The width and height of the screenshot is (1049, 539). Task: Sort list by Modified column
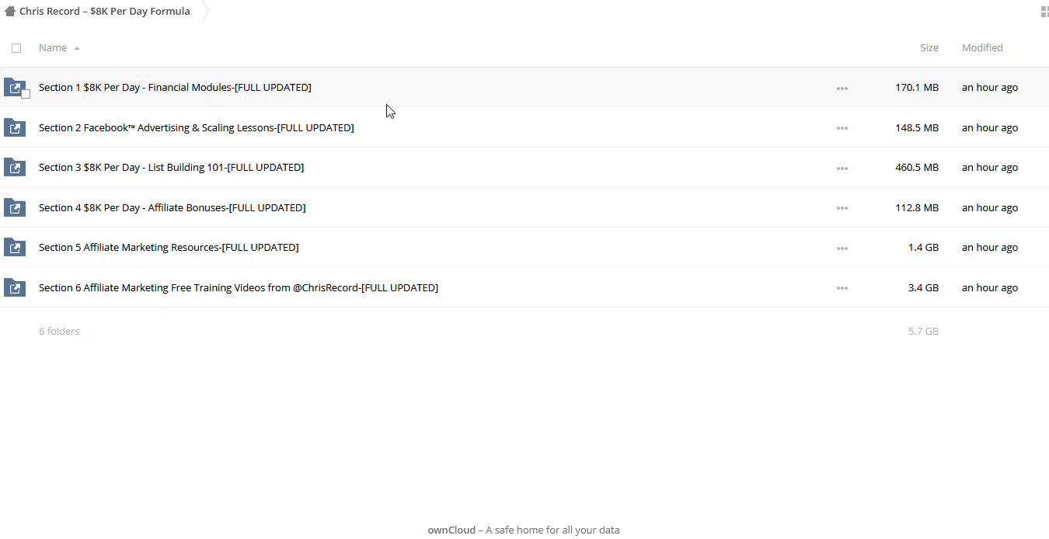coord(981,48)
